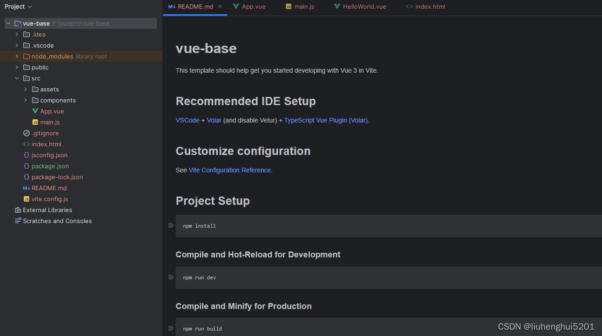This screenshot has height=336, width=602.
Task: Select README.md in the project tree
Action: (49, 188)
